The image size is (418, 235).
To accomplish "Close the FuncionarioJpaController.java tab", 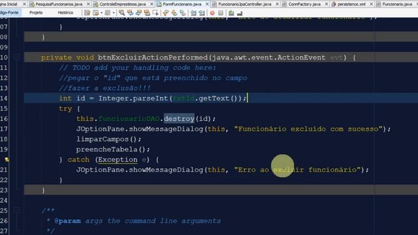I will [277, 4].
